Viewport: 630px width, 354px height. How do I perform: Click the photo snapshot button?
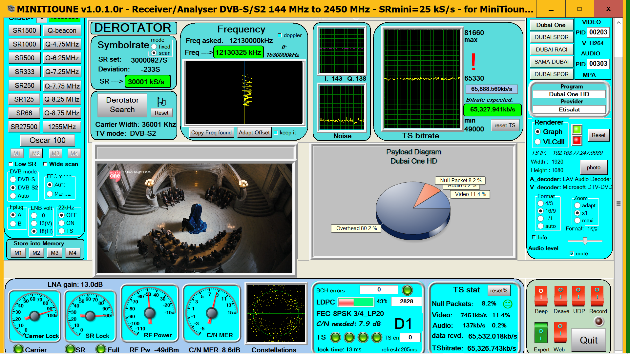click(594, 167)
